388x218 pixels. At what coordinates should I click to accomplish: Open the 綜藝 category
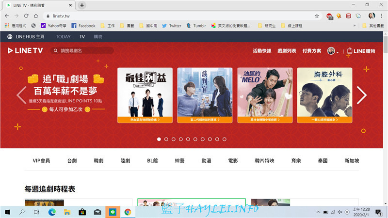click(179, 161)
